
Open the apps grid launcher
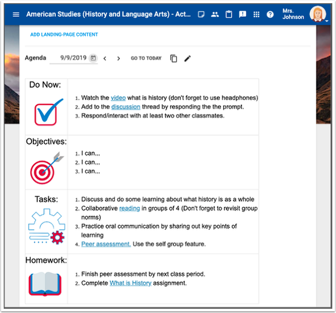pos(257,14)
